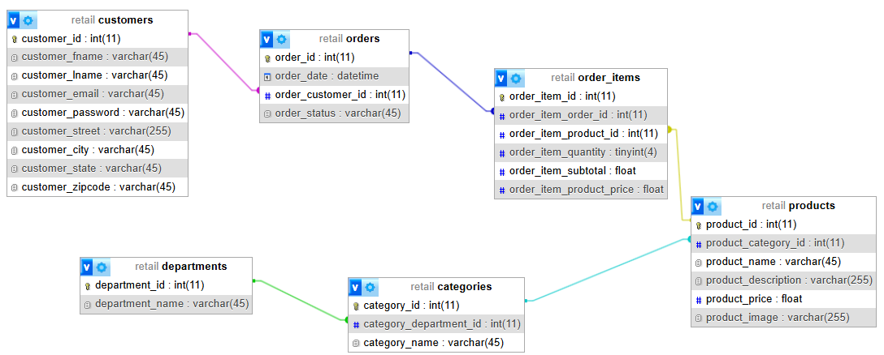Click the primary key icon beside category_id
The width and height of the screenshot is (884, 355).
pyautogui.click(x=356, y=306)
